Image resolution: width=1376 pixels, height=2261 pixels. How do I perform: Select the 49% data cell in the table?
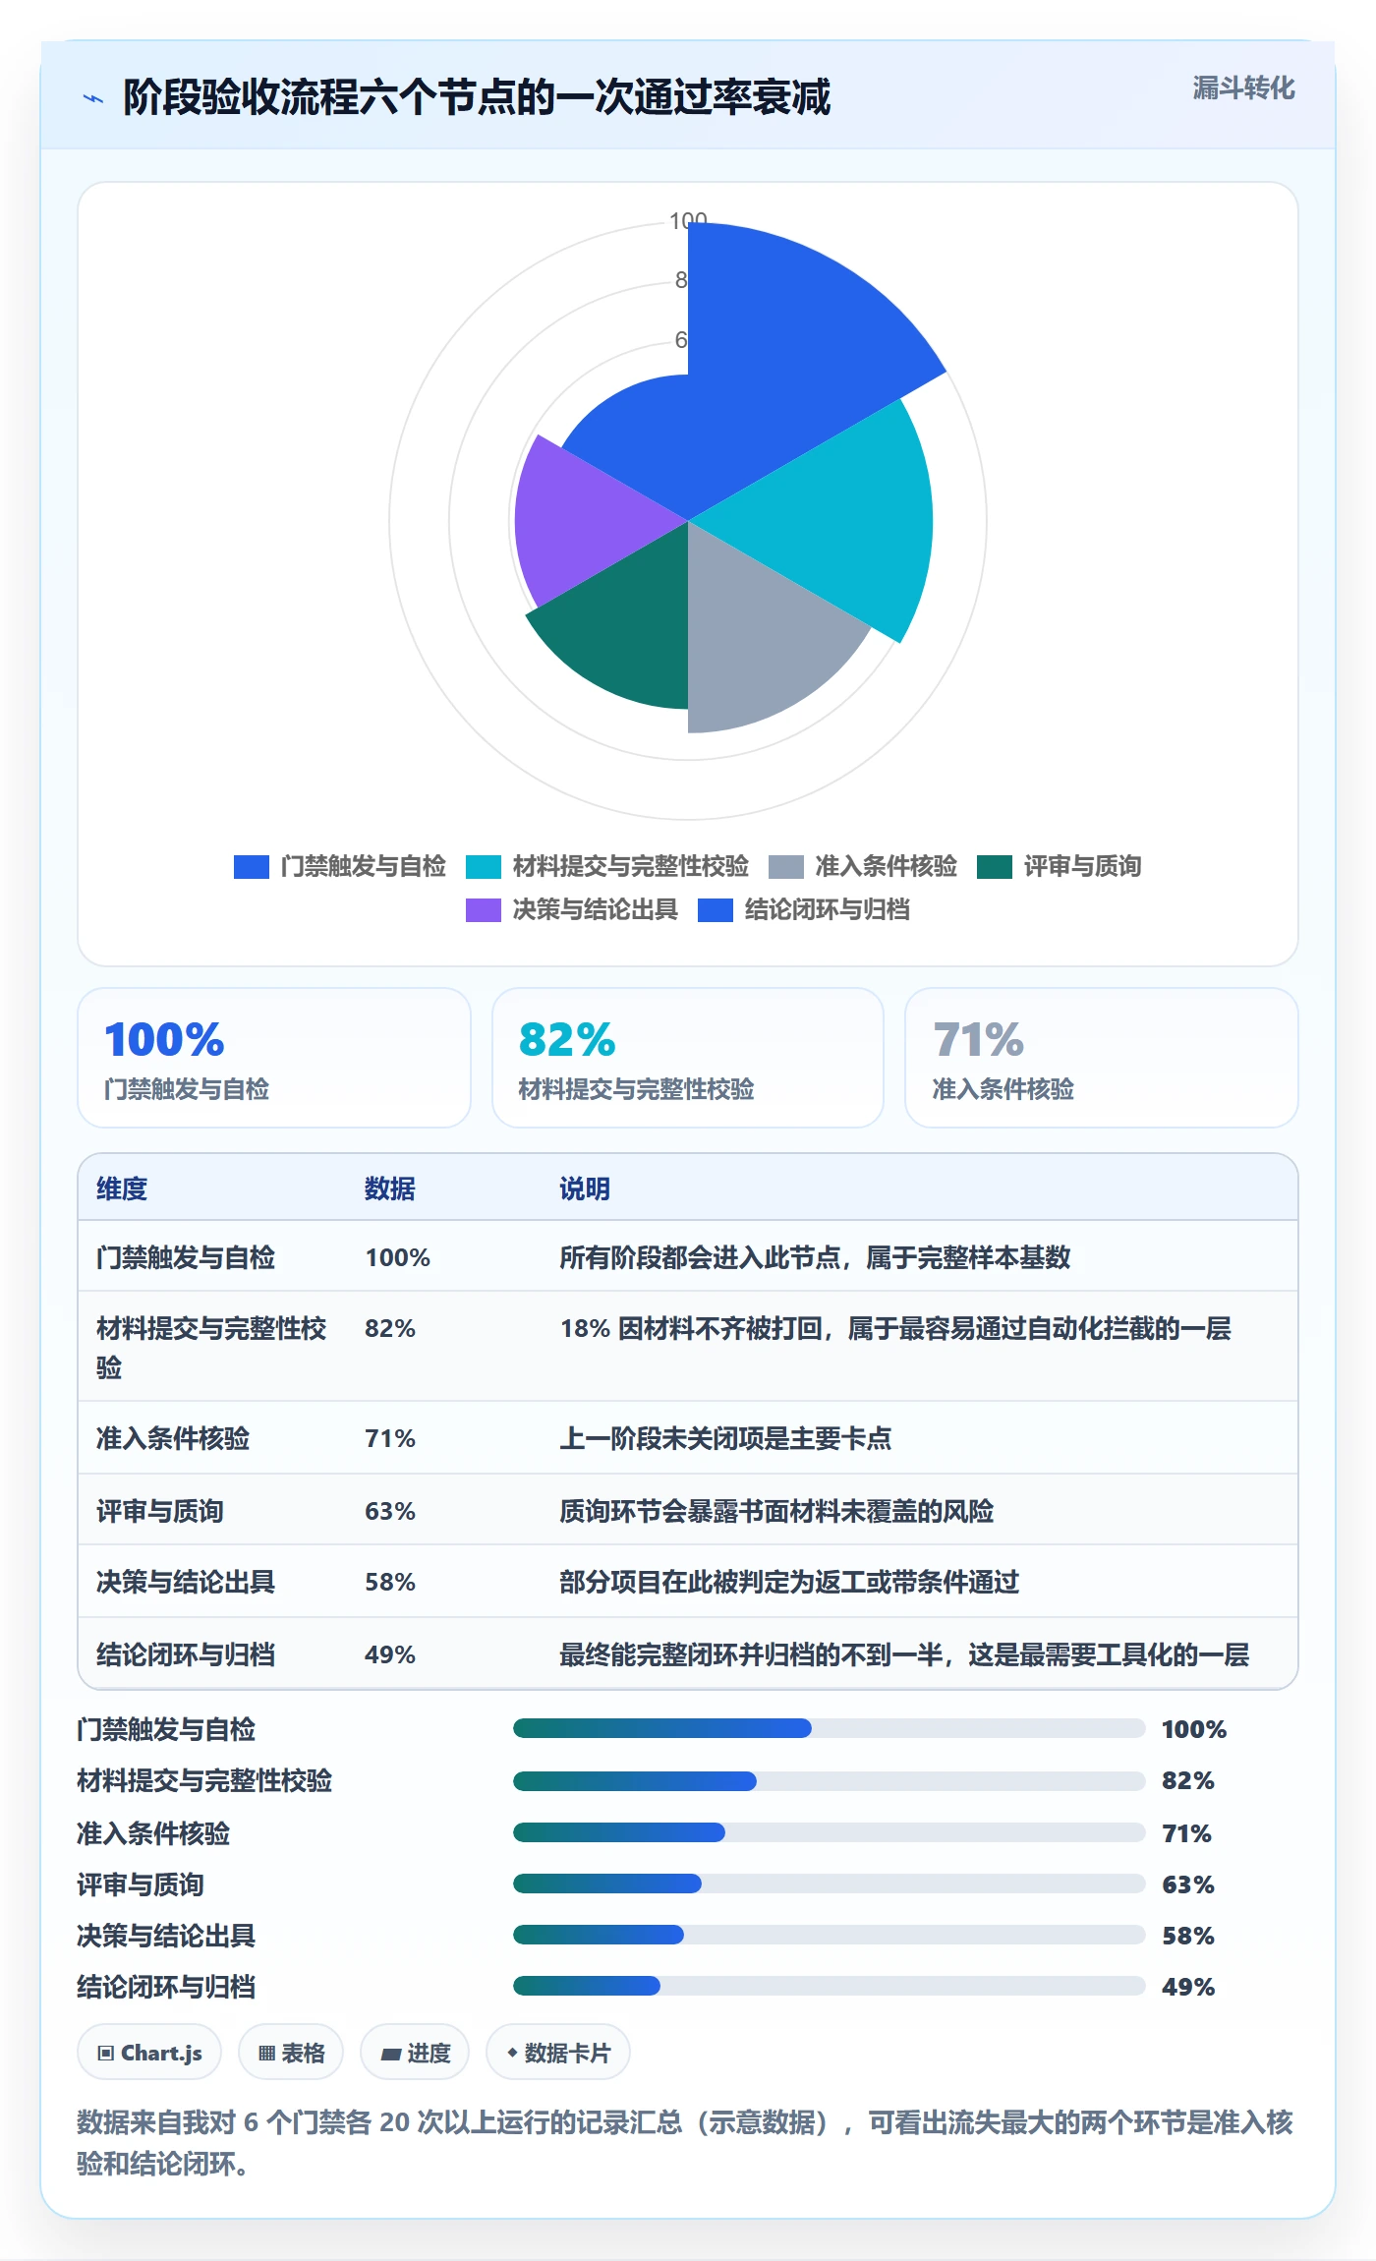tap(390, 1654)
